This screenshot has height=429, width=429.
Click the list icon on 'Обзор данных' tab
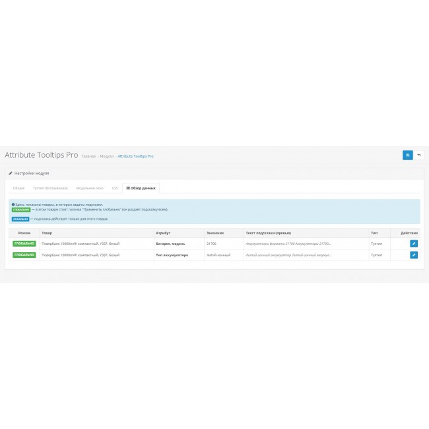[x=128, y=188]
